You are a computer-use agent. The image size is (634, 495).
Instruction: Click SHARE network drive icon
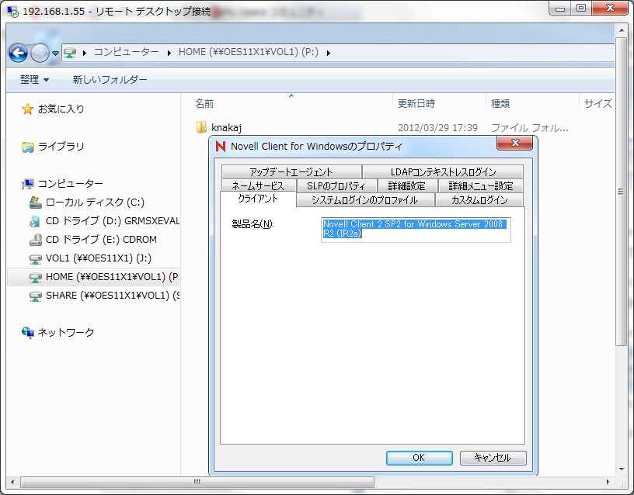pos(36,296)
